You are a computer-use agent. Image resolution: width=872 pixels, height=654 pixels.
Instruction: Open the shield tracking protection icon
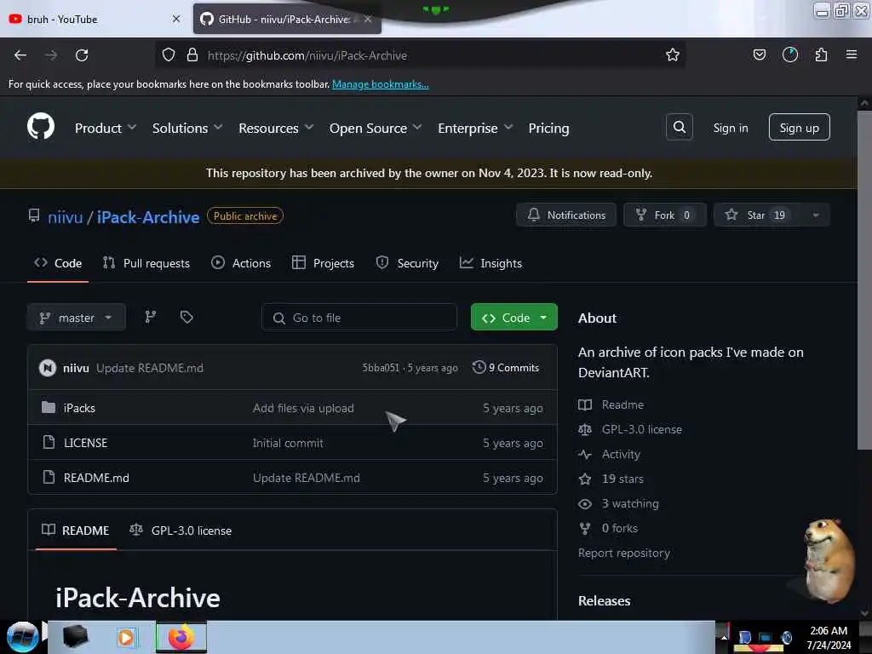coord(169,54)
